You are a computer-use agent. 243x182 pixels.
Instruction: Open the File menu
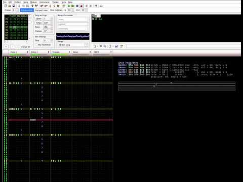pos(5,2)
